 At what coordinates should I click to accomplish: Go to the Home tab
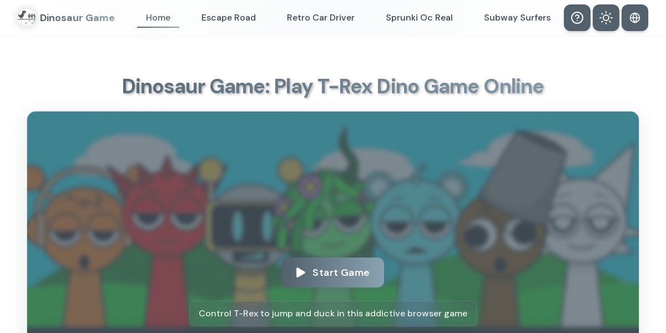(158, 18)
